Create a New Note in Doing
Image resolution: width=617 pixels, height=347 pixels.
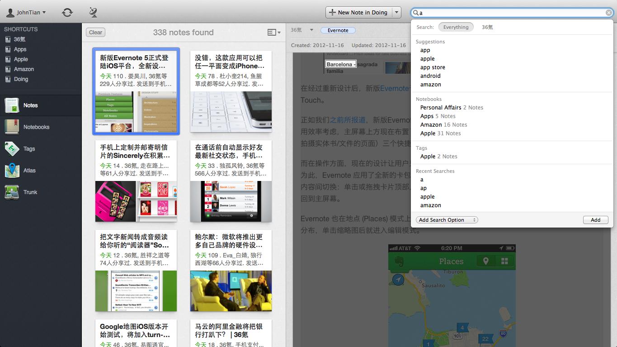tap(358, 12)
